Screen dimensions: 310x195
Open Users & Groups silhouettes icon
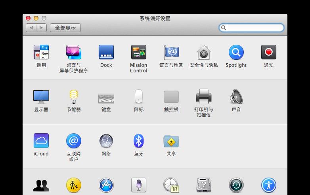pyautogui.click(x=41, y=186)
